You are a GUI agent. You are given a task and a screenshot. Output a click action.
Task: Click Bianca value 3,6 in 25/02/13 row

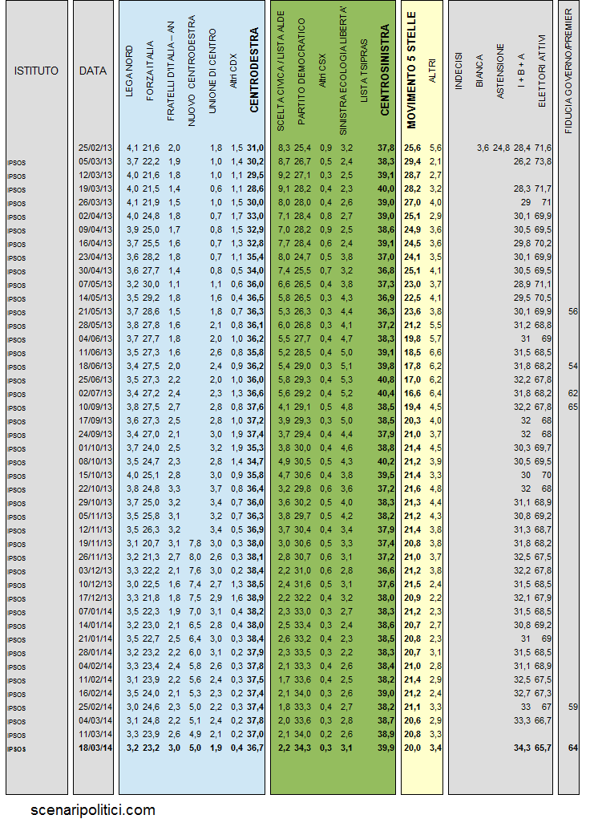pos(483,148)
